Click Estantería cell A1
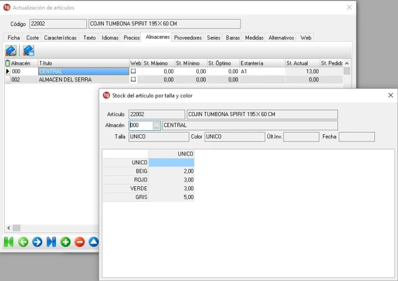Viewport: 398px width, 281px height. (262, 72)
